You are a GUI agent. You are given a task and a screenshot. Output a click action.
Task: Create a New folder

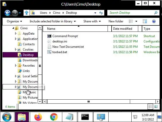click(116, 21)
